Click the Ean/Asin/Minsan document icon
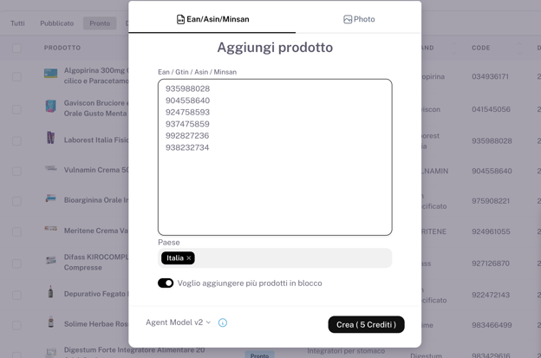Image resolution: width=541 pixels, height=358 pixels. tap(180, 19)
